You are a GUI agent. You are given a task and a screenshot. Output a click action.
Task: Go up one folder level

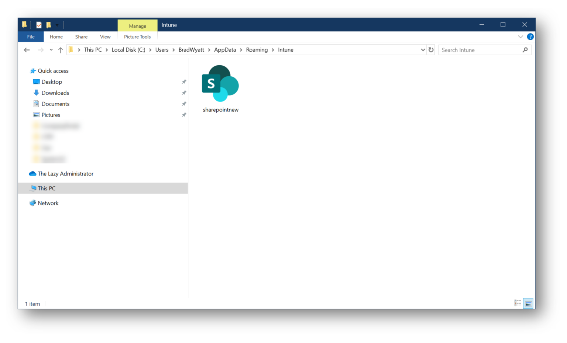click(61, 50)
